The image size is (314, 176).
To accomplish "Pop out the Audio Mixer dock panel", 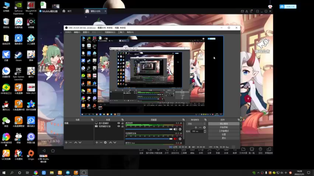I will tap(183, 120).
